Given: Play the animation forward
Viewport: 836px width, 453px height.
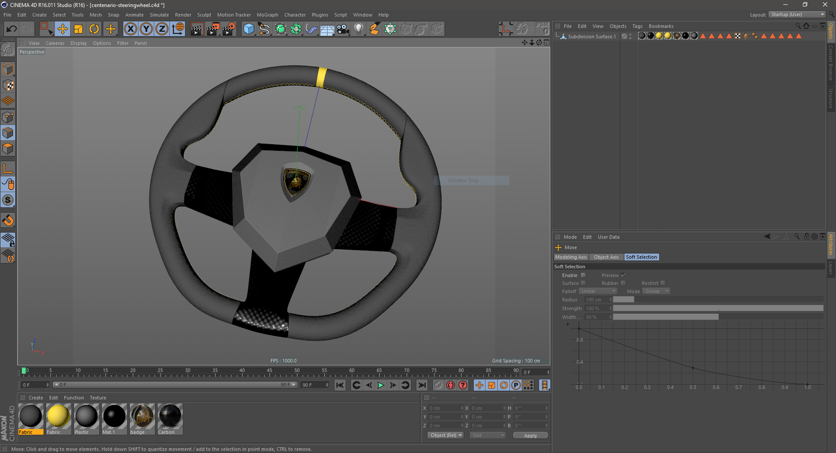Looking at the screenshot, I should coord(381,385).
